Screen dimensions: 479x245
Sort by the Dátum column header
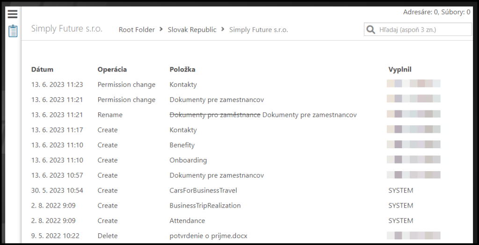click(42, 69)
